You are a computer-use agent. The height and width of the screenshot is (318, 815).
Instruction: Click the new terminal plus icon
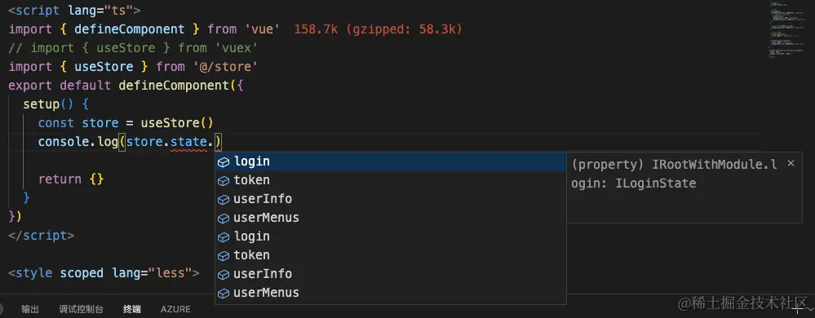coord(799,310)
